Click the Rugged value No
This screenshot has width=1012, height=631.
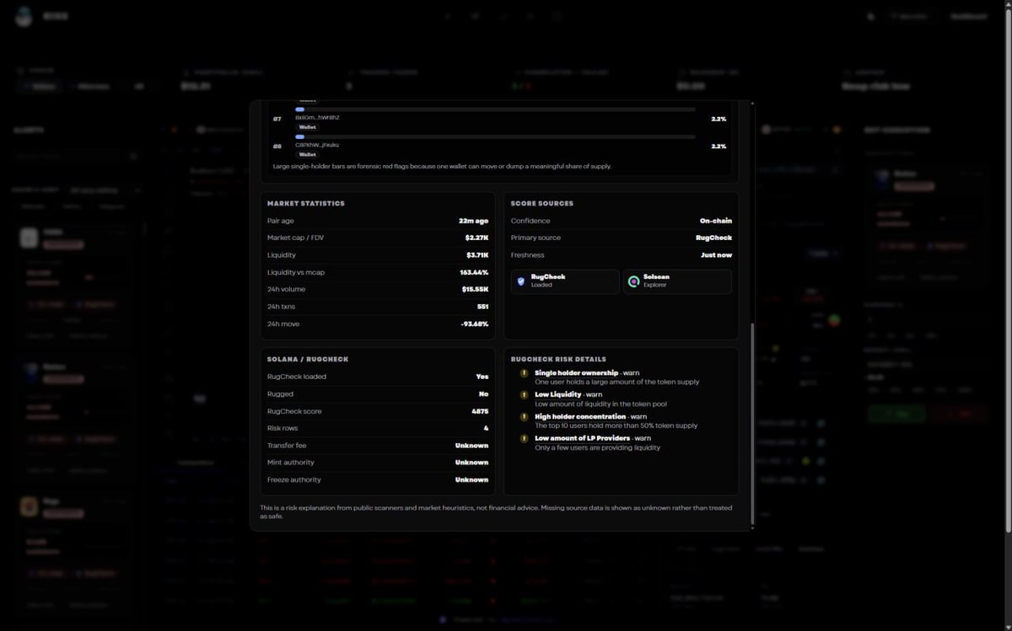pyautogui.click(x=483, y=393)
